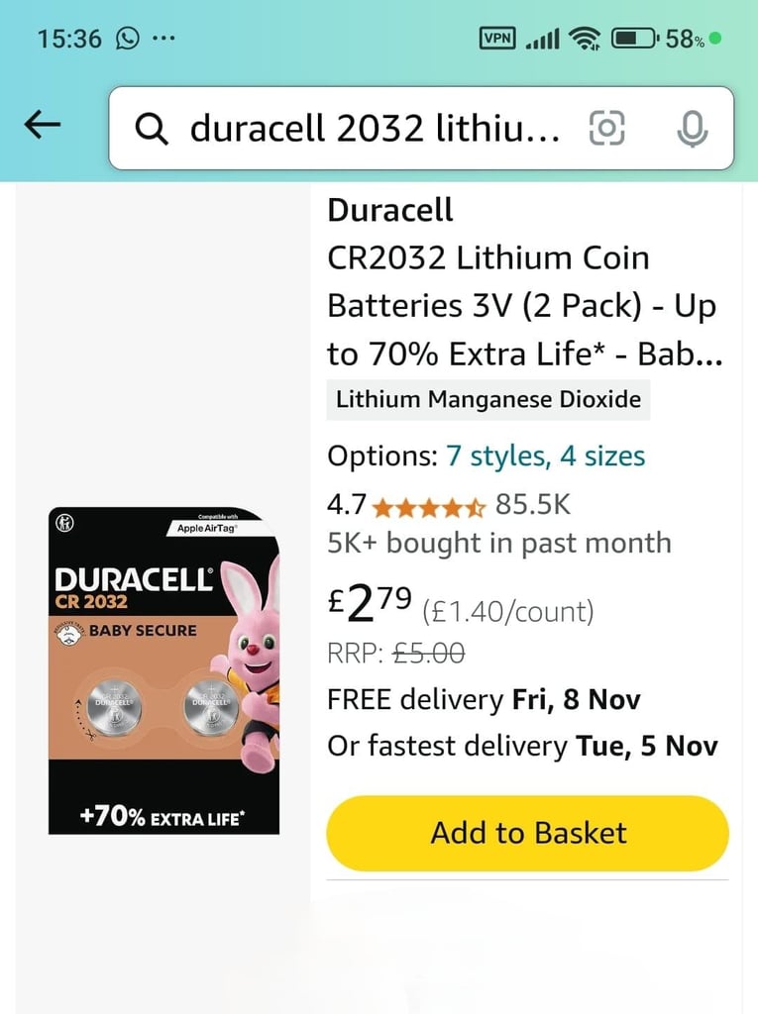Tap the Lithium Manganese Dioxide tag
This screenshot has height=1014, width=758.
tap(488, 400)
